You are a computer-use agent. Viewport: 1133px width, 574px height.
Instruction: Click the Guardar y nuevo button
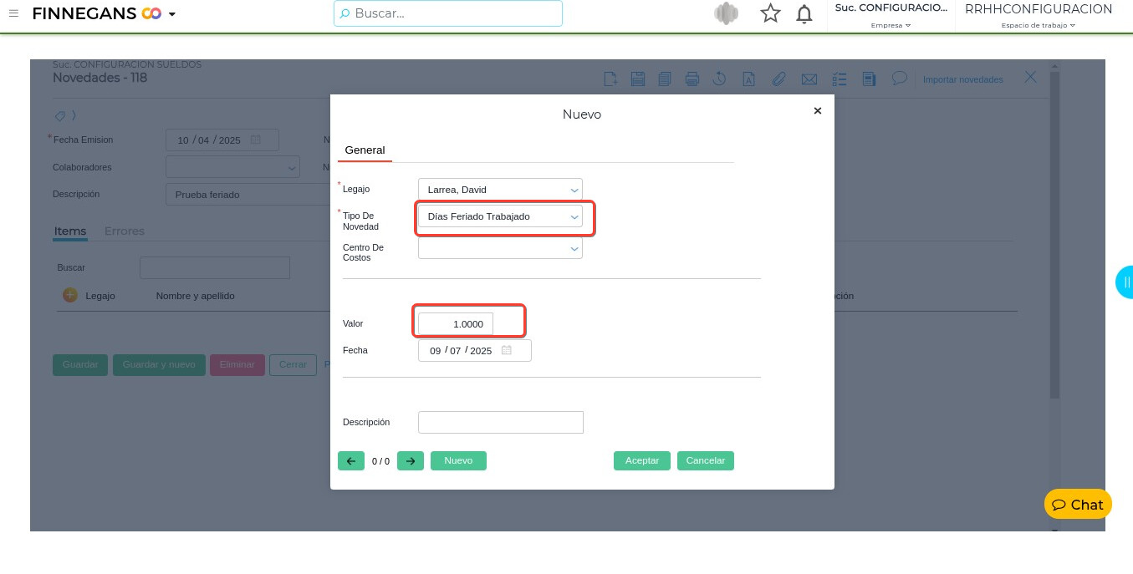[x=159, y=365]
